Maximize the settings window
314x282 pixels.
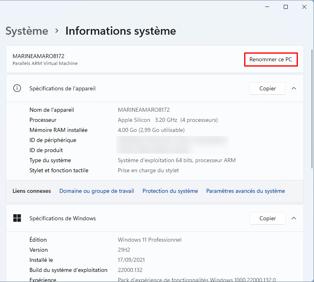click(286, 7)
